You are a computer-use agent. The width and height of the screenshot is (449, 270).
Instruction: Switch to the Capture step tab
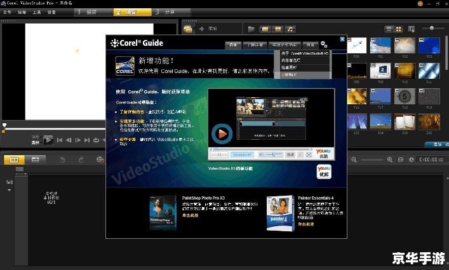pyautogui.click(x=88, y=12)
